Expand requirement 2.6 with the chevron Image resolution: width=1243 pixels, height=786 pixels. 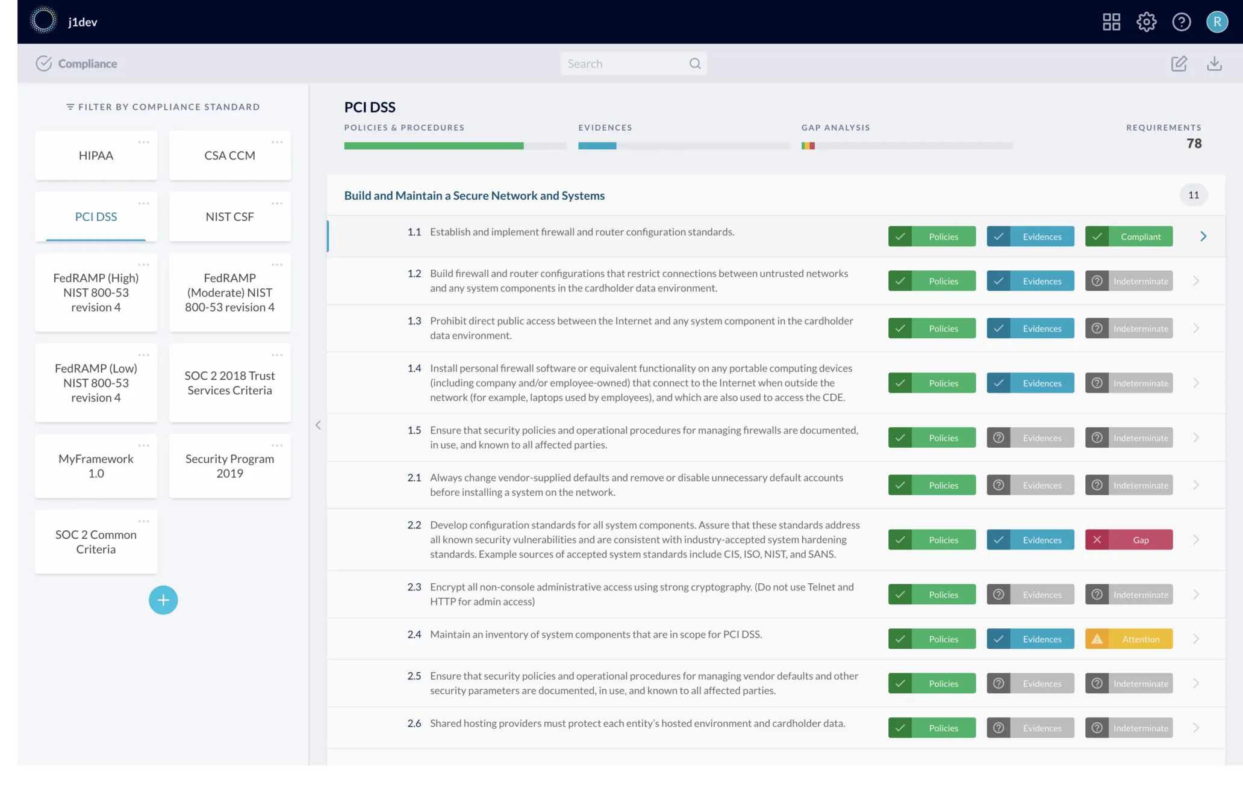[x=1196, y=728]
